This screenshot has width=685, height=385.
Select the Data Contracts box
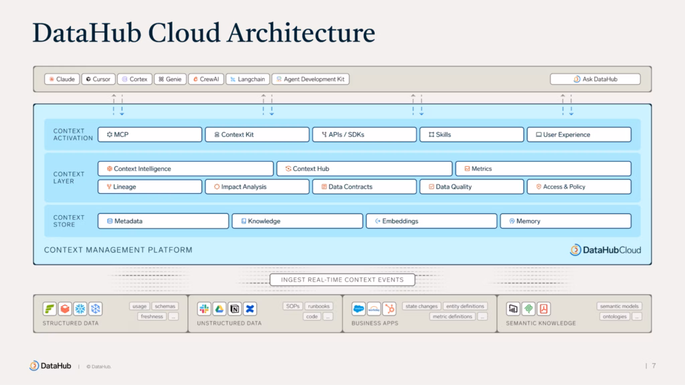point(365,186)
